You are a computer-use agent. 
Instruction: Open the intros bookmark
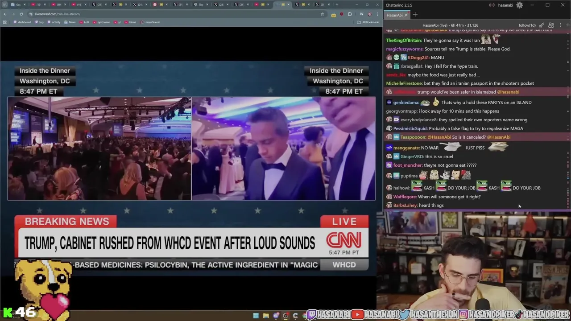[x=130, y=22]
